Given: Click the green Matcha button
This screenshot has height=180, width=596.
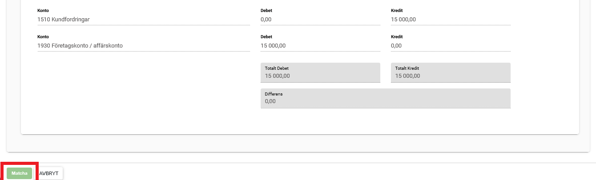Looking at the screenshot, I should tap(20, 173).
